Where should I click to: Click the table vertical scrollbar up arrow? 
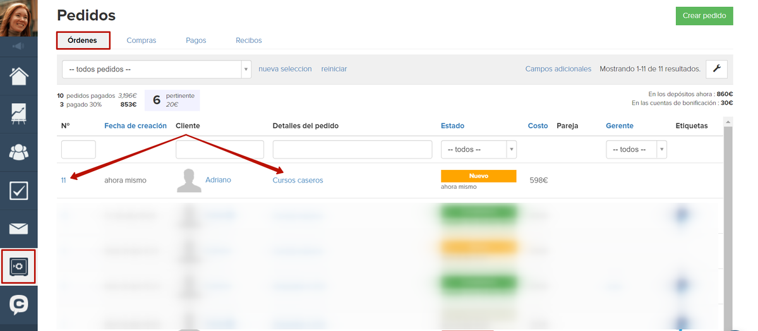coord(728,122)
